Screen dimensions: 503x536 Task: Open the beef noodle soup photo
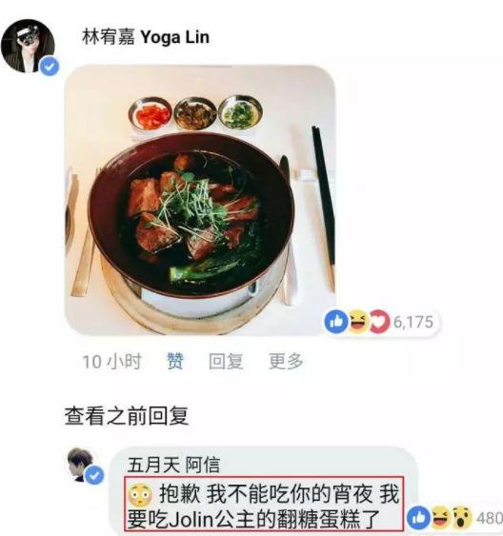pos(200,200)
